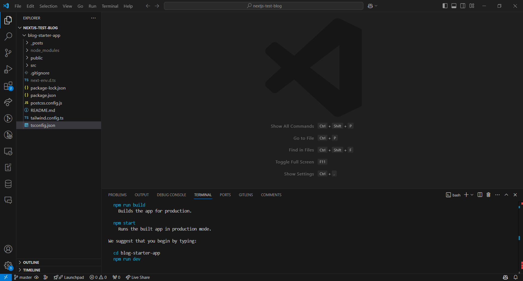Open the Database view icon
Viewport: 523px width, 281px height.
[8, 184]
